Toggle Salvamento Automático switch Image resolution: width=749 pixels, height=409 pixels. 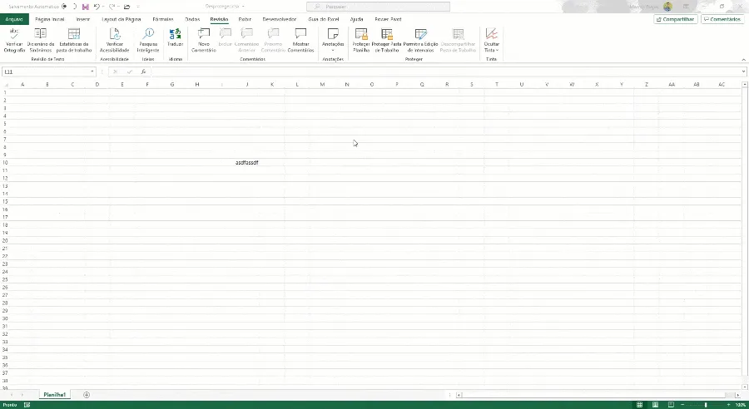69,7
